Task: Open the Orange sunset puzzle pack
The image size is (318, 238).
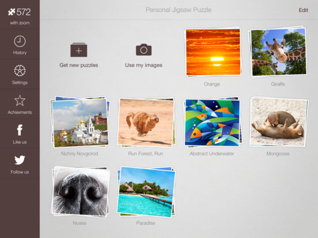Action: tap(213, 52)
